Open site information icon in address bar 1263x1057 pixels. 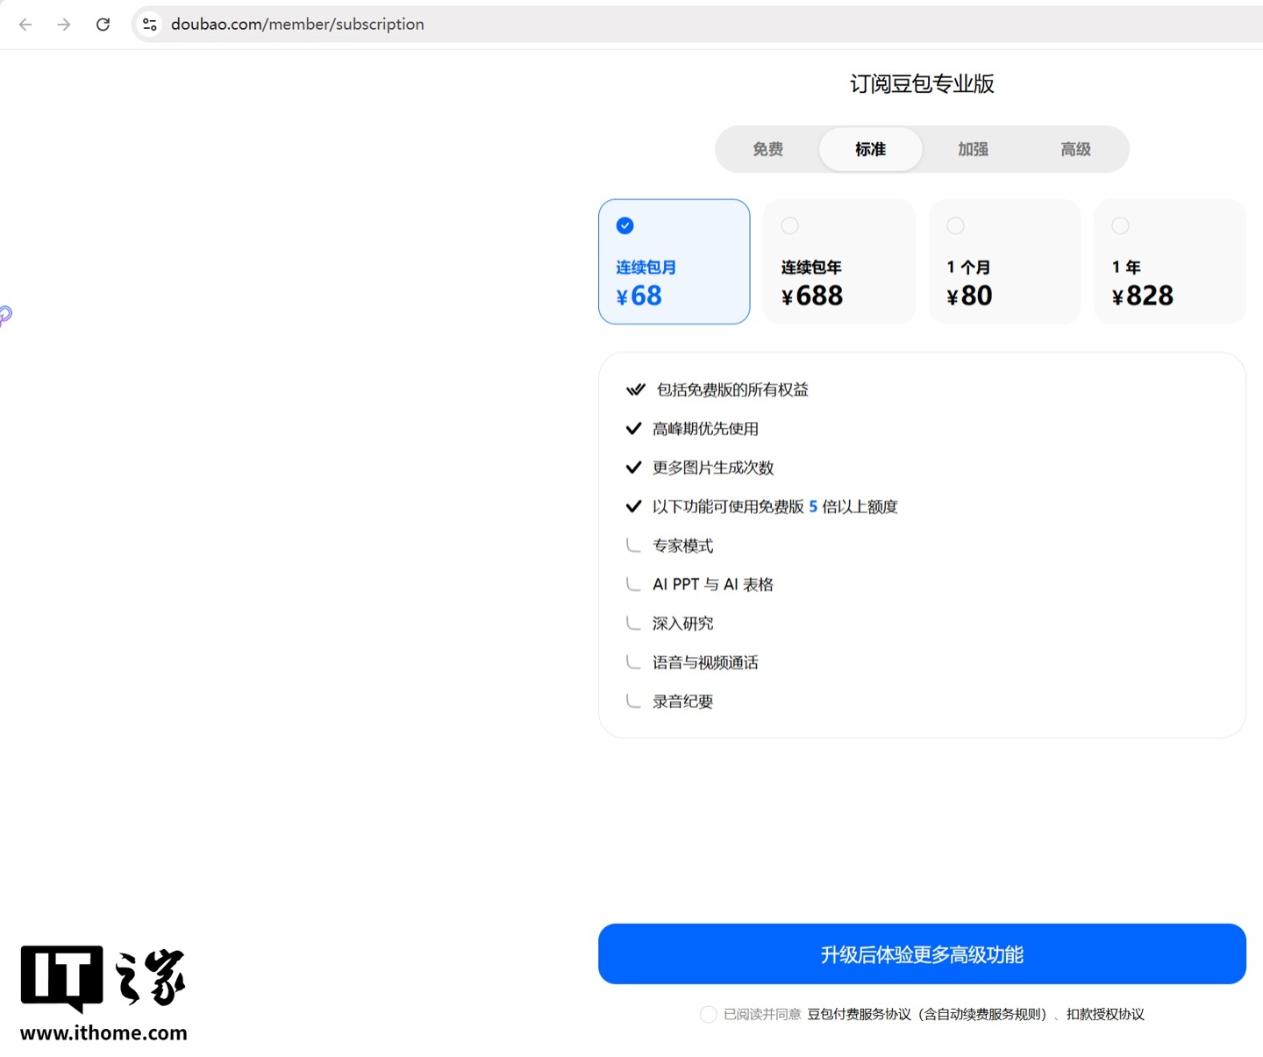click(x=150, y=25)
